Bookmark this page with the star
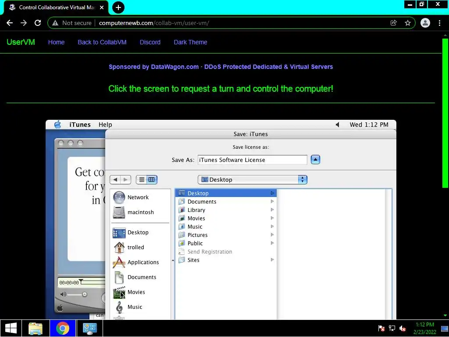This screenshot has width=449, height=337. pos(408,23)
